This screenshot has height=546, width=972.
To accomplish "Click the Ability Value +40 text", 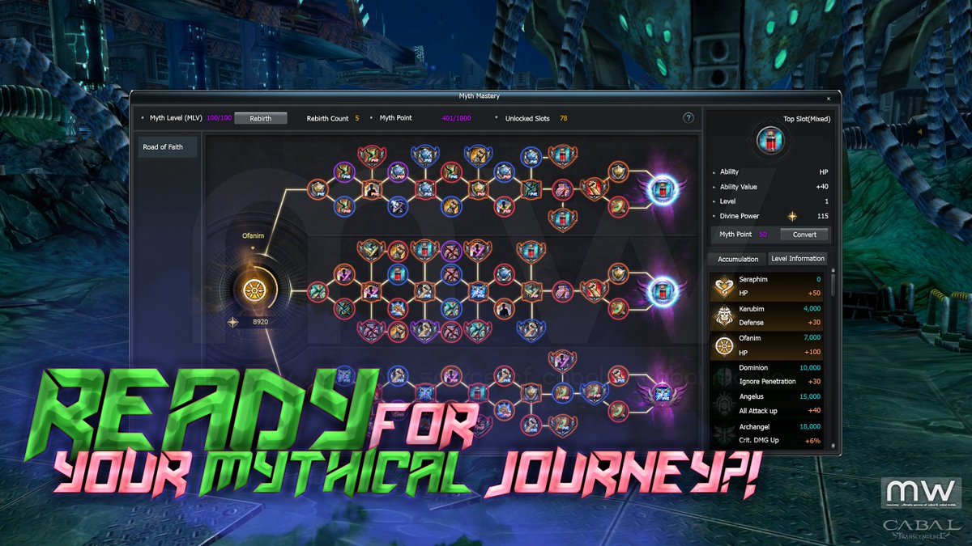I will click(821, 187).
